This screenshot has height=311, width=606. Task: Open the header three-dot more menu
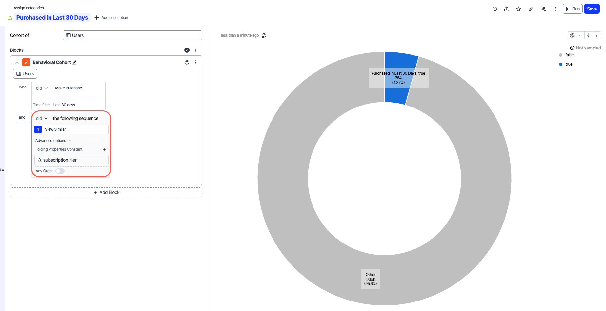[x=555, y=9]
